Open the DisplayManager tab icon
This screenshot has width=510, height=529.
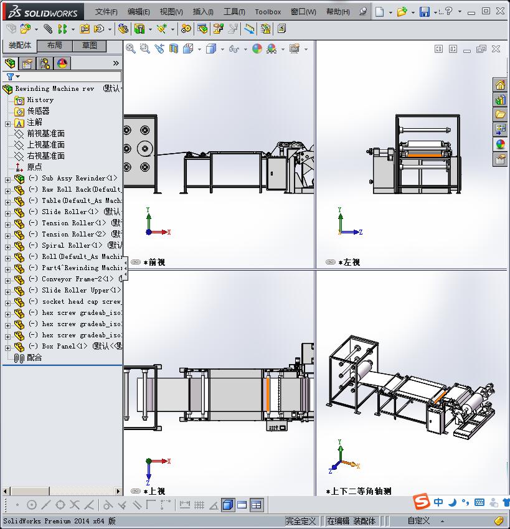pos(62,63)
